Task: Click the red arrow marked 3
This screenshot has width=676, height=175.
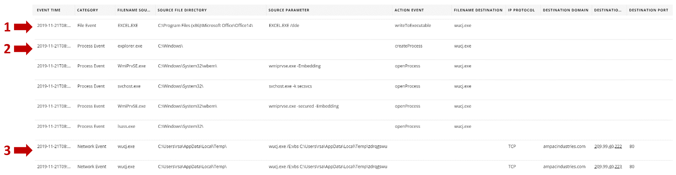Action: [x=23, y=150]
